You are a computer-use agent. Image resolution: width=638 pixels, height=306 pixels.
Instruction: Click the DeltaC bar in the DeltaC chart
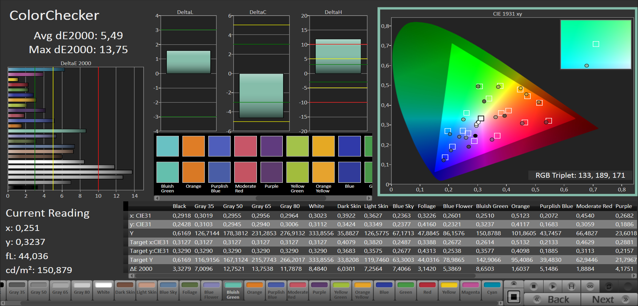pos(261,96)
